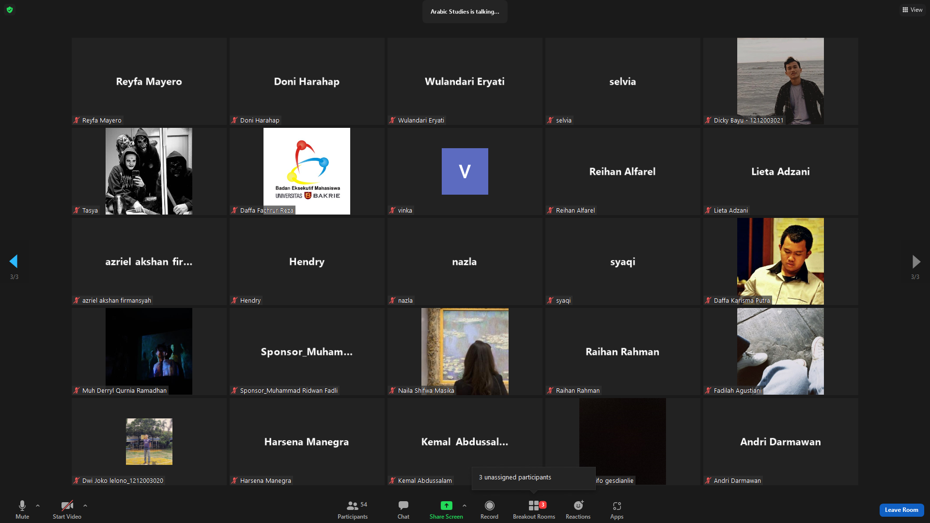The image size is (930, 523).
Task: Open Breakout Rooms
Action: 534,510
